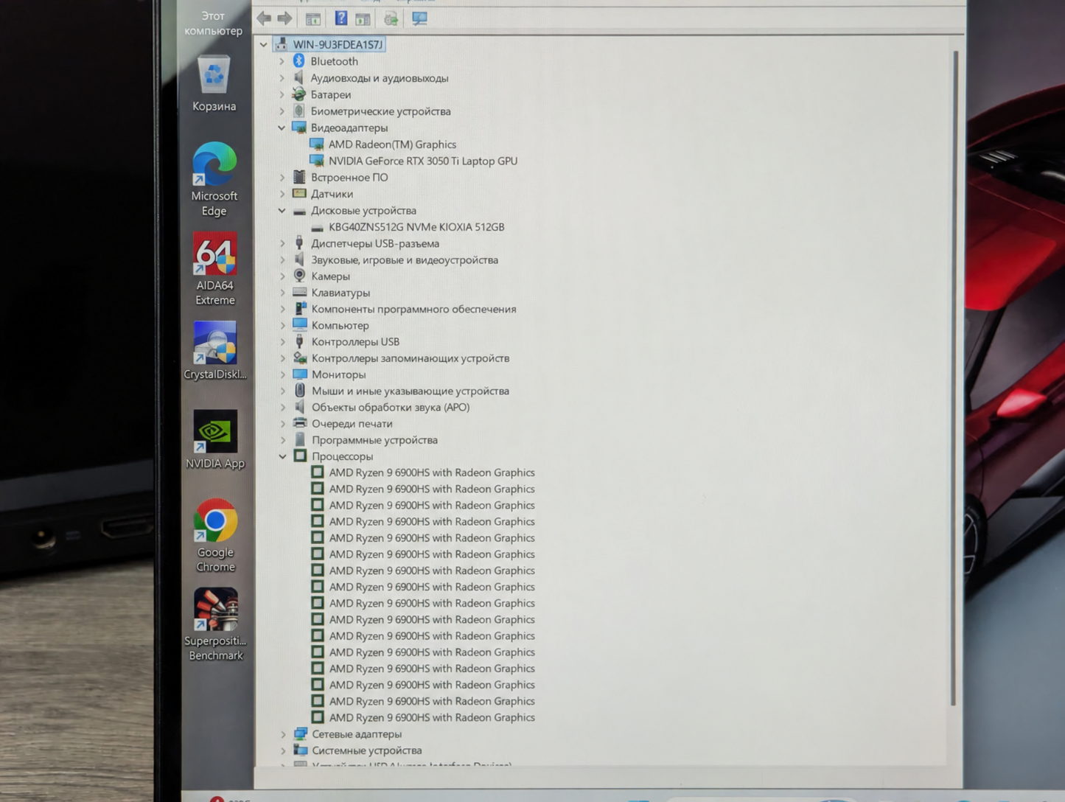Screen dimensions: 1065x802
Task: Click the Bluetooth category icon
Action: [x=298, y=61]
